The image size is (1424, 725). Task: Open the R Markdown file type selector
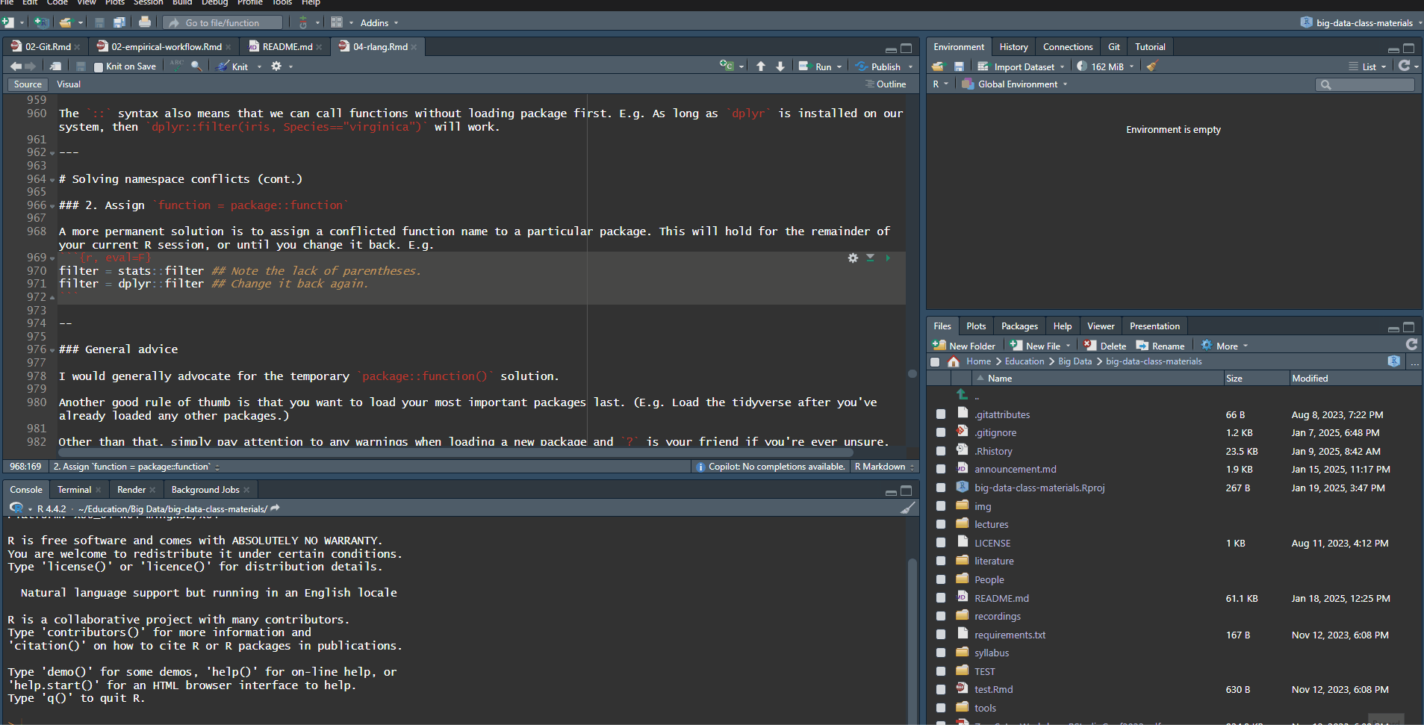[x=884, y=467]
